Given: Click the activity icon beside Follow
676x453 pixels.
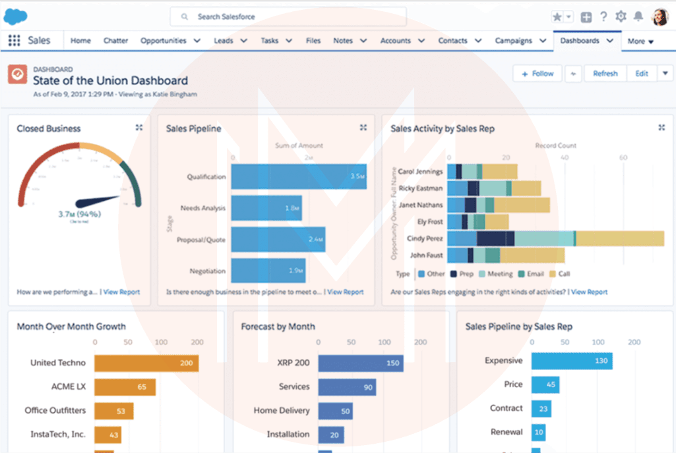Looking at the screenshot, I should (x=573, y=74).
